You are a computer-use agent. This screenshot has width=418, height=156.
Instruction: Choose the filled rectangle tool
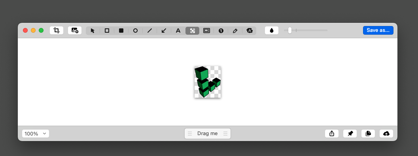pyautogui.click(x=121, y=31)
